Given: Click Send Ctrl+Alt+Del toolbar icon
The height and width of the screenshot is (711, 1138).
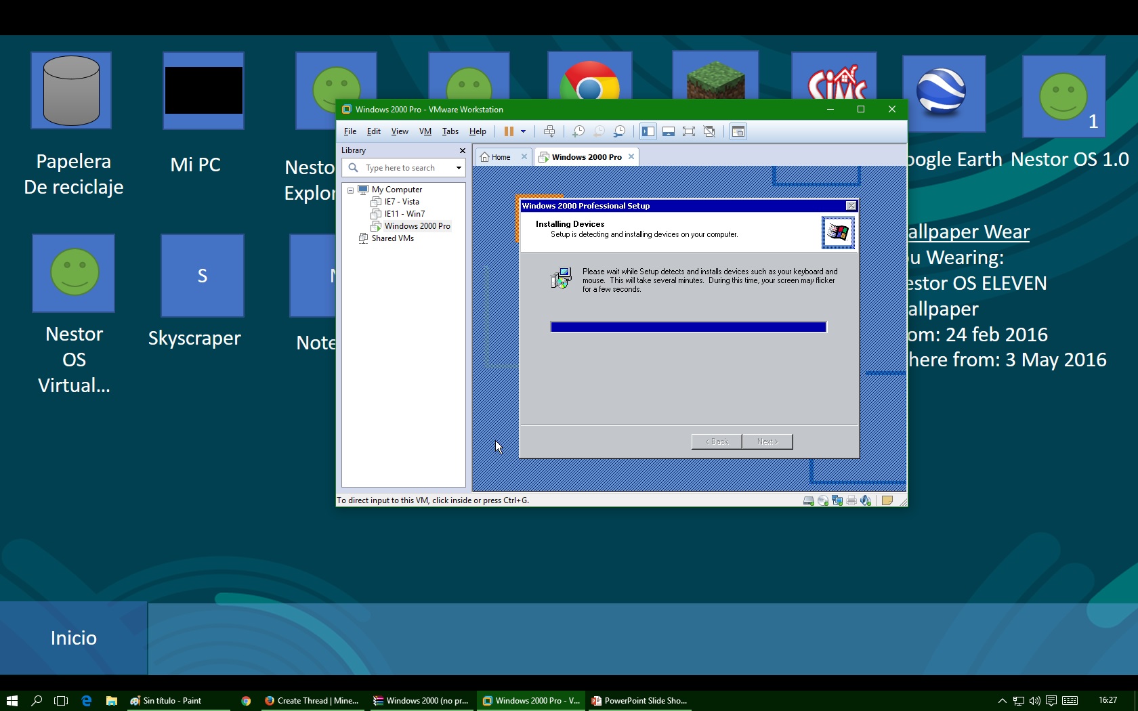Looking at the screenshot, I should 549,131.
